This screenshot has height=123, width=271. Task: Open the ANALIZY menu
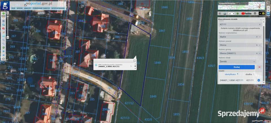point(27,8)
